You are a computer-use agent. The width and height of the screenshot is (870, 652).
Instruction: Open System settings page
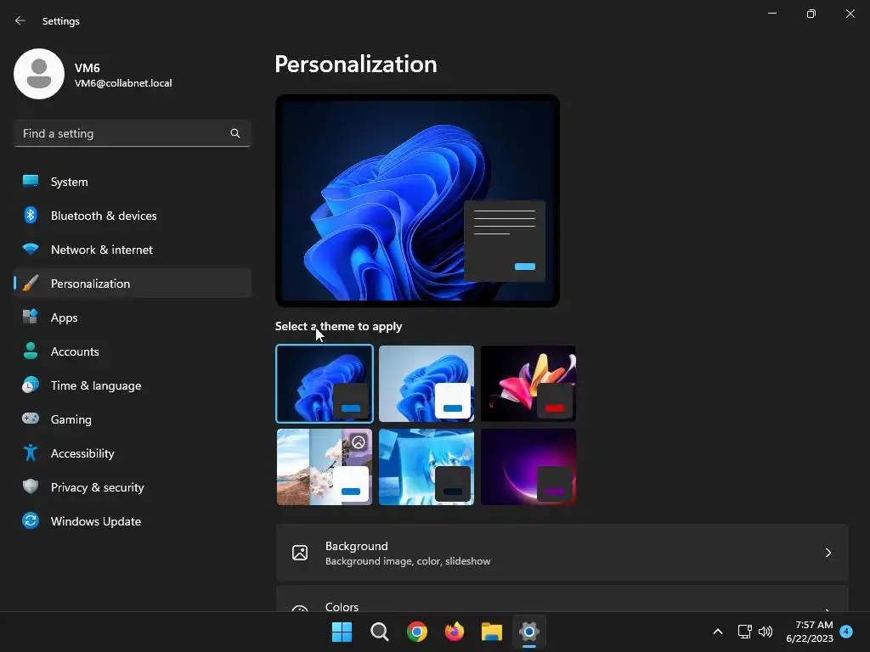(x=133, y=182)
